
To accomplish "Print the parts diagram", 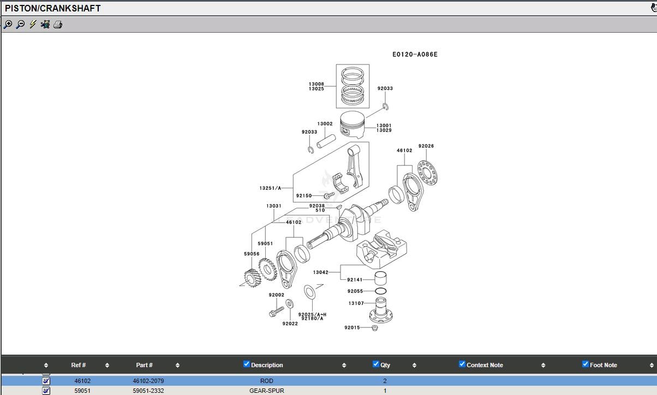I will coord(58,24).
